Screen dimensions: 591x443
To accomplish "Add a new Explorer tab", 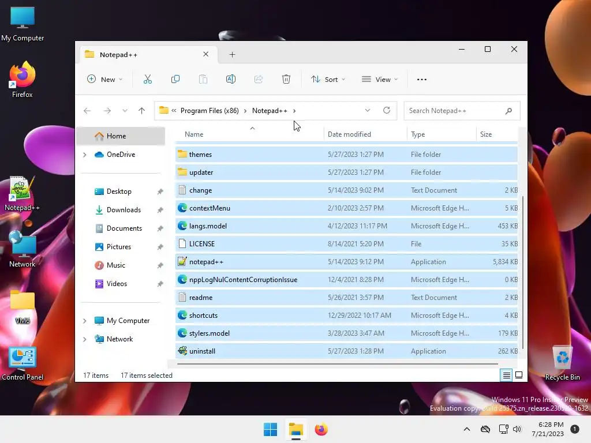I will [232, 55].
